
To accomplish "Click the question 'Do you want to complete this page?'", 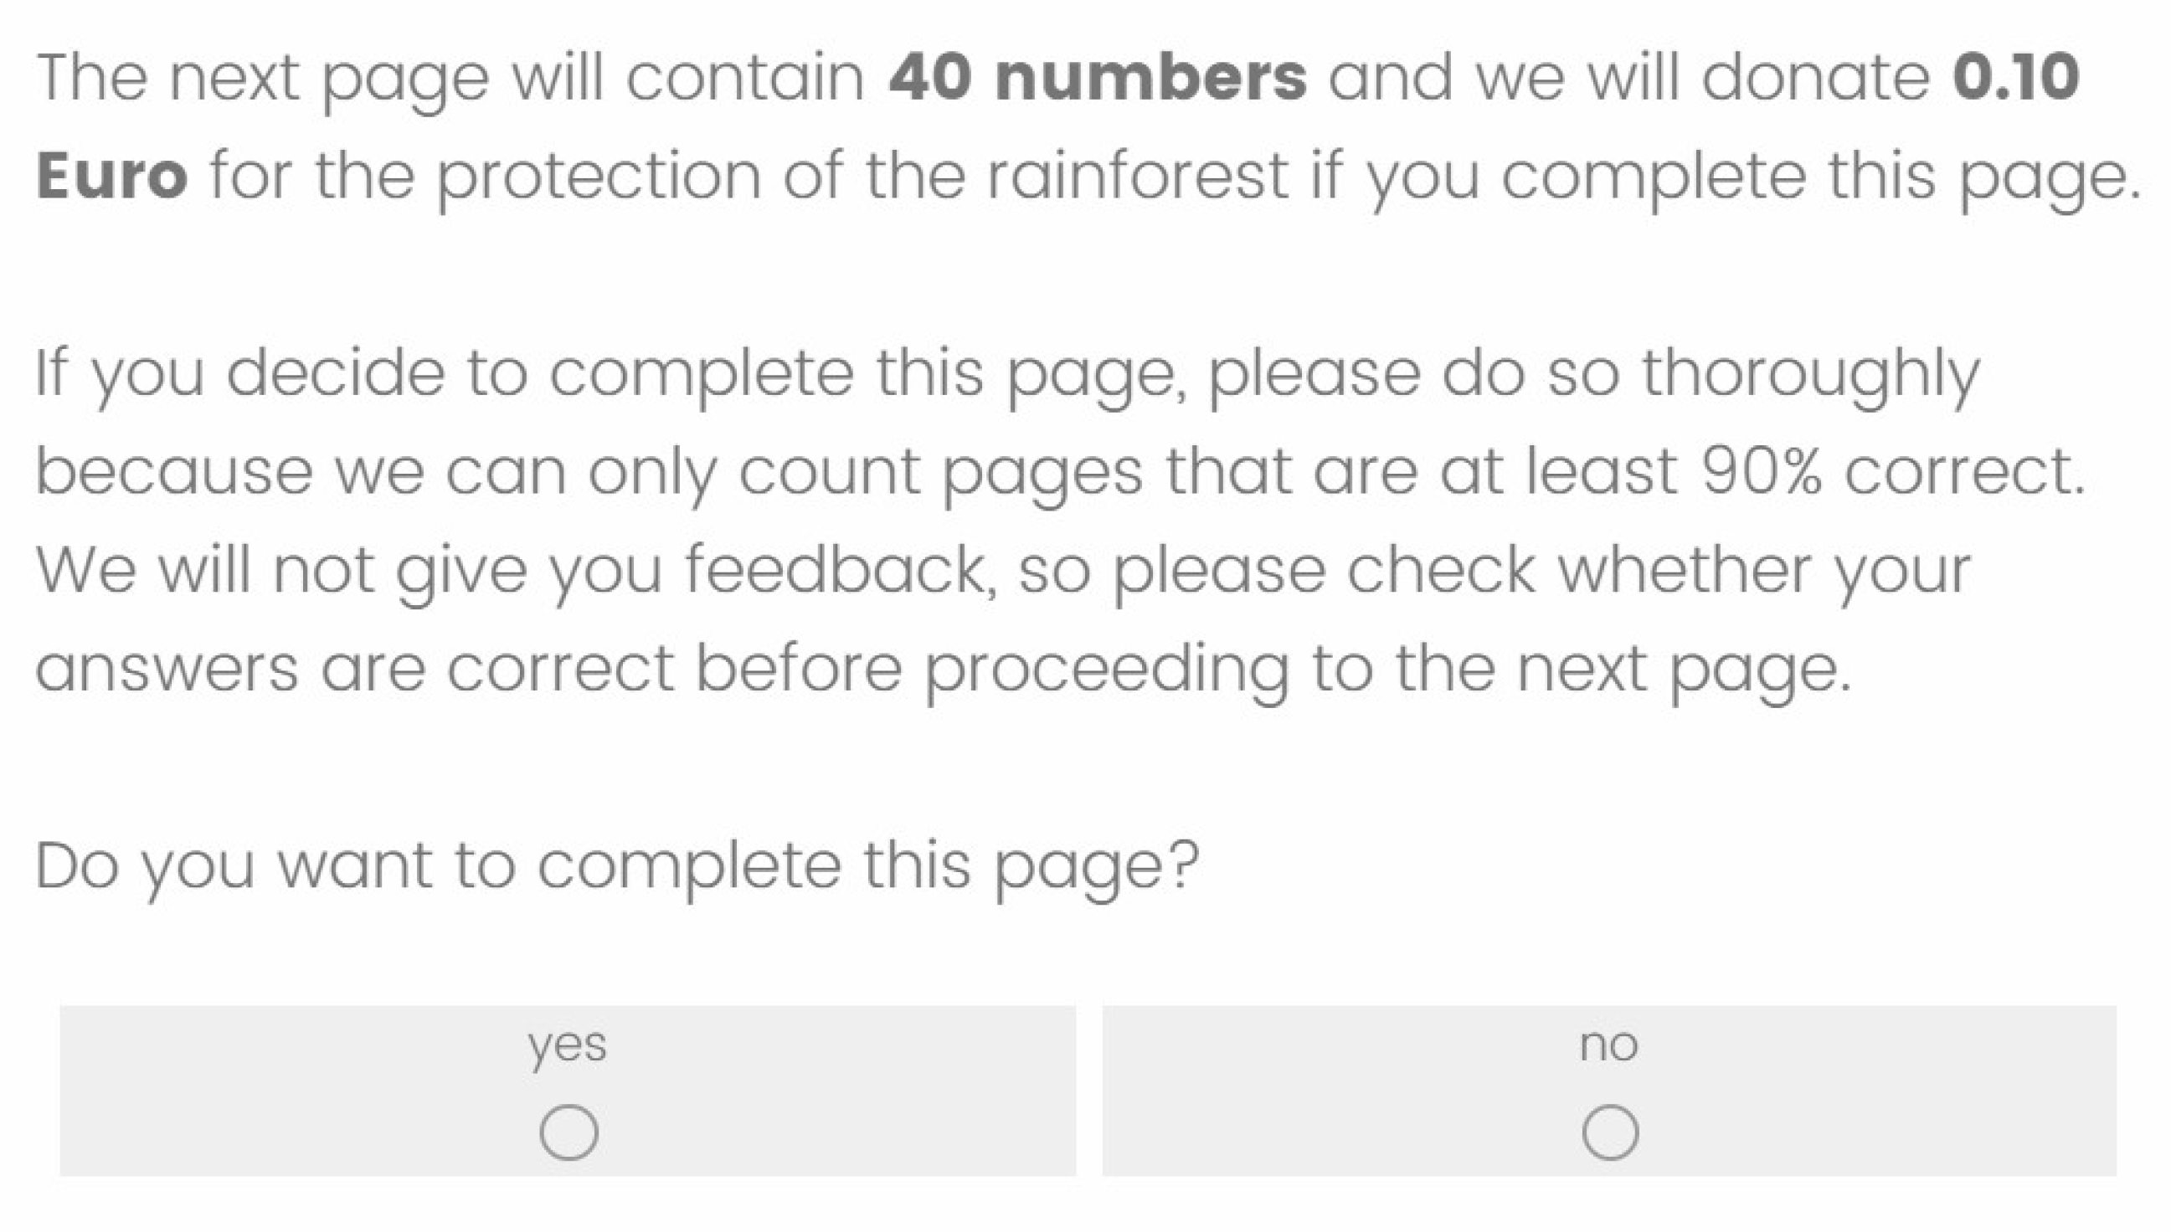I will point(616,866).
